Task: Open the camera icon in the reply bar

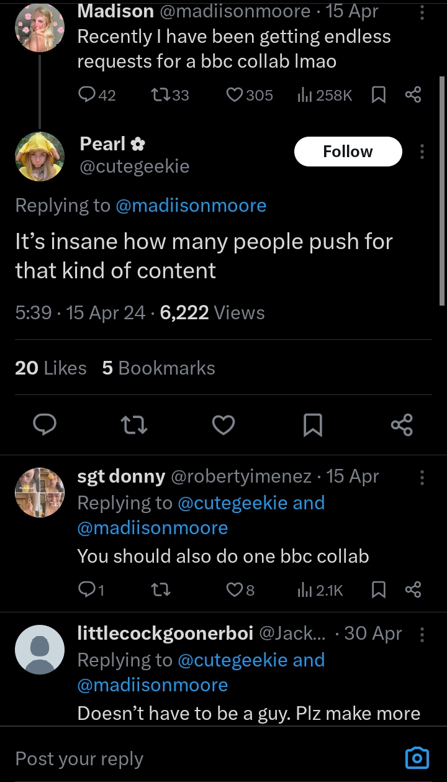Action: click(417, 758)
